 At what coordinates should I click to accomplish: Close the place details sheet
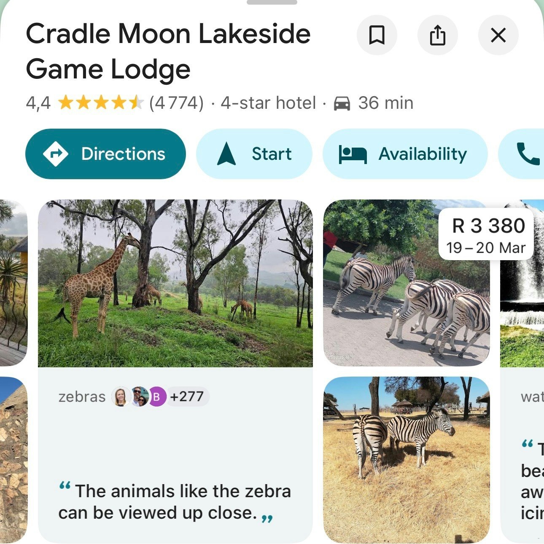pos(498,35)
